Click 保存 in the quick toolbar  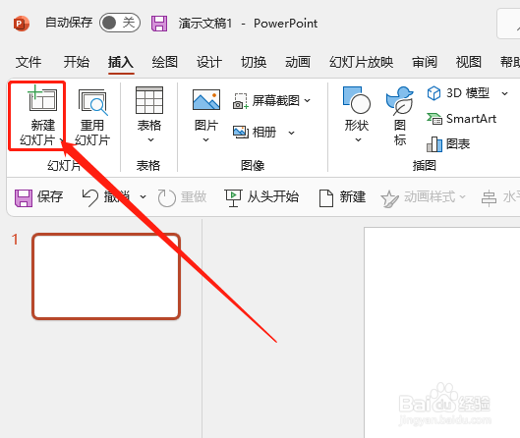38,197
